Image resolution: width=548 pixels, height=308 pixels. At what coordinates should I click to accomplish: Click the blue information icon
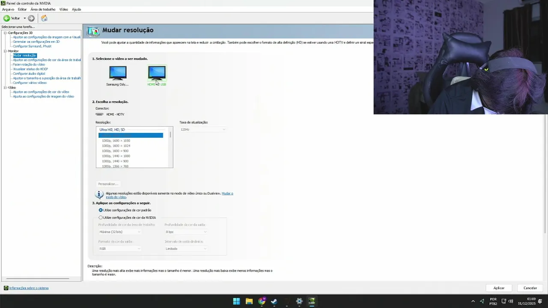click(99, 195)
